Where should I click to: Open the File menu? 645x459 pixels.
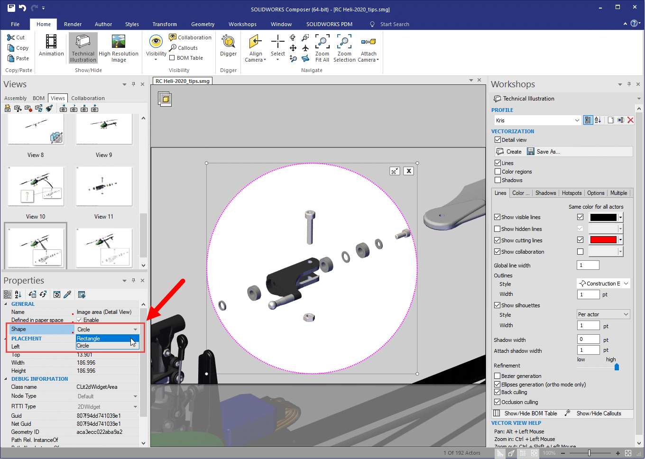[15, 24]
